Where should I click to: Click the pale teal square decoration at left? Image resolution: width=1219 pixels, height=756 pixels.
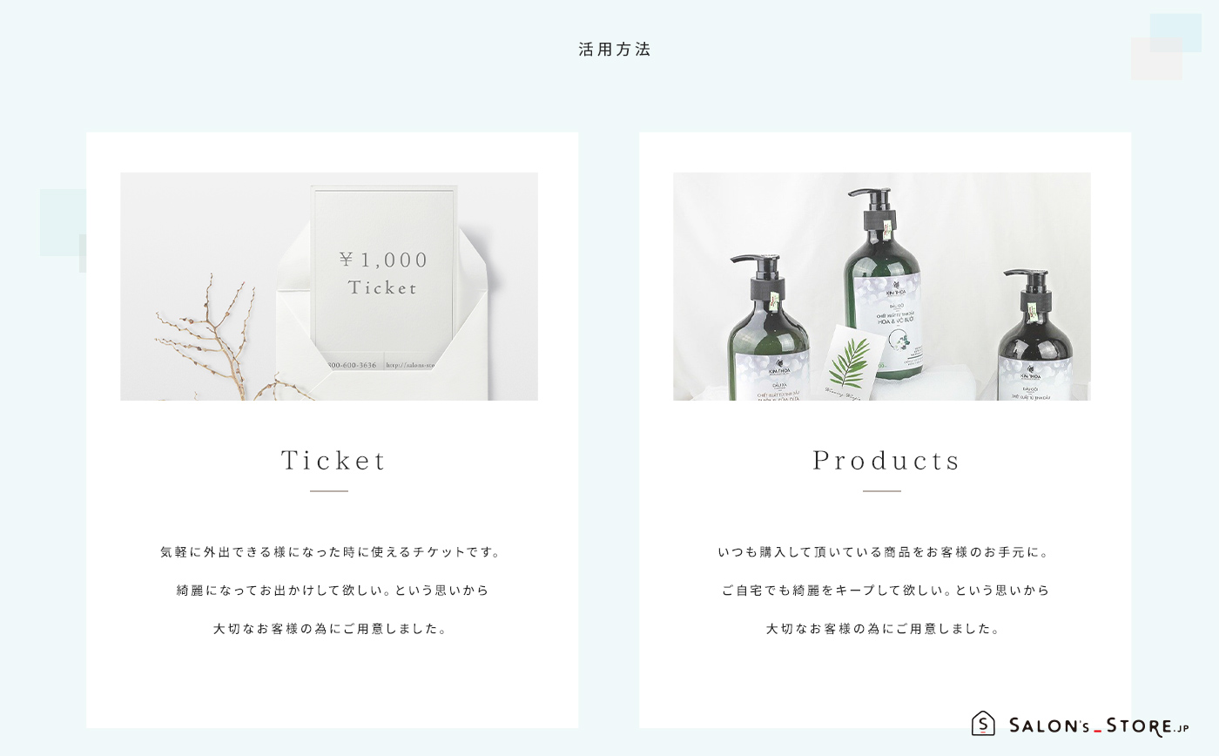[63, 222]
